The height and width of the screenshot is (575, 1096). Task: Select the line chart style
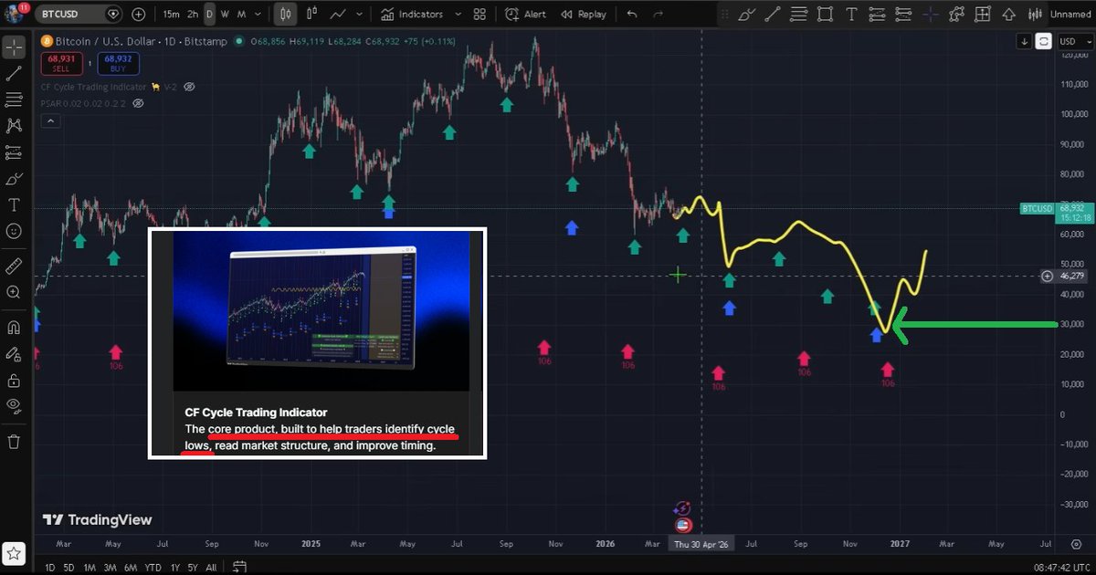pos(339,15)
